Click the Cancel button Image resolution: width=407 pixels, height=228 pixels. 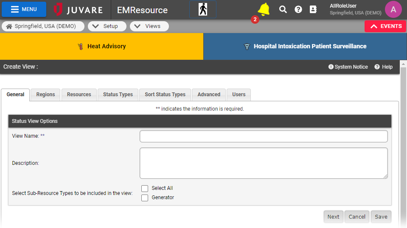[357, 217]
